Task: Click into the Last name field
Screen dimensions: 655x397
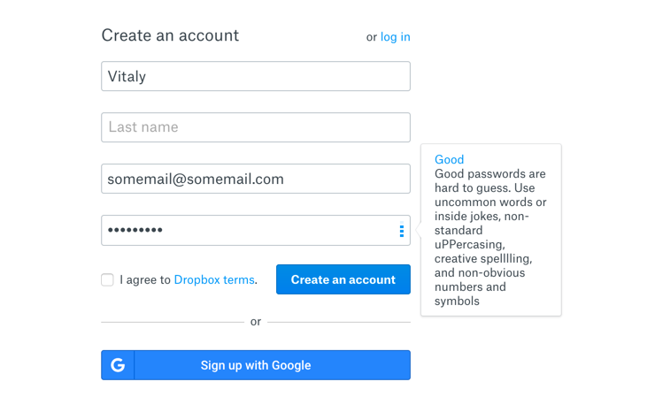Action: 256,127
